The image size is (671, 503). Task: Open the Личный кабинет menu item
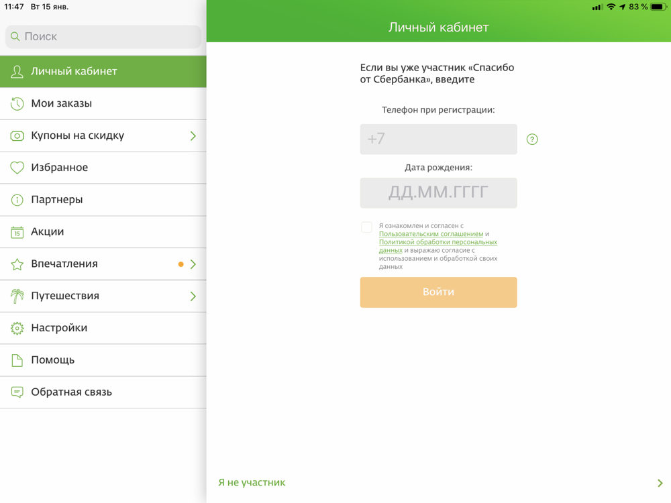(103, 72)
